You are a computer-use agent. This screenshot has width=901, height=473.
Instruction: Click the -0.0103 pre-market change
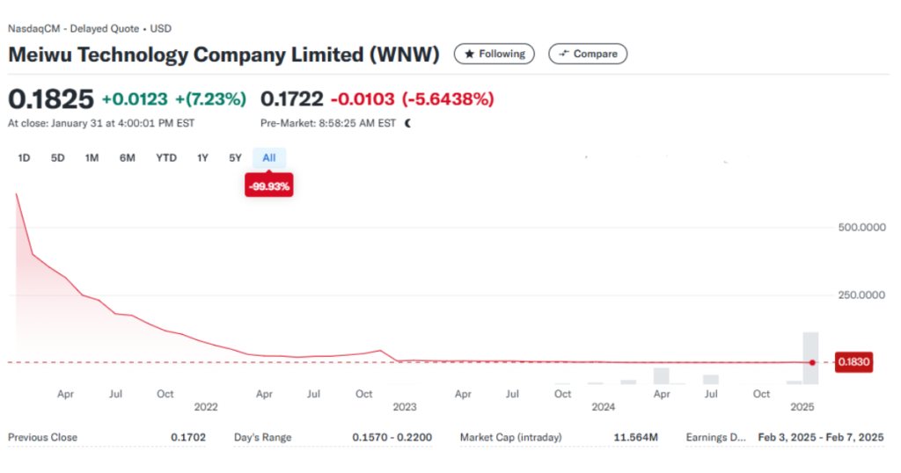363,99
